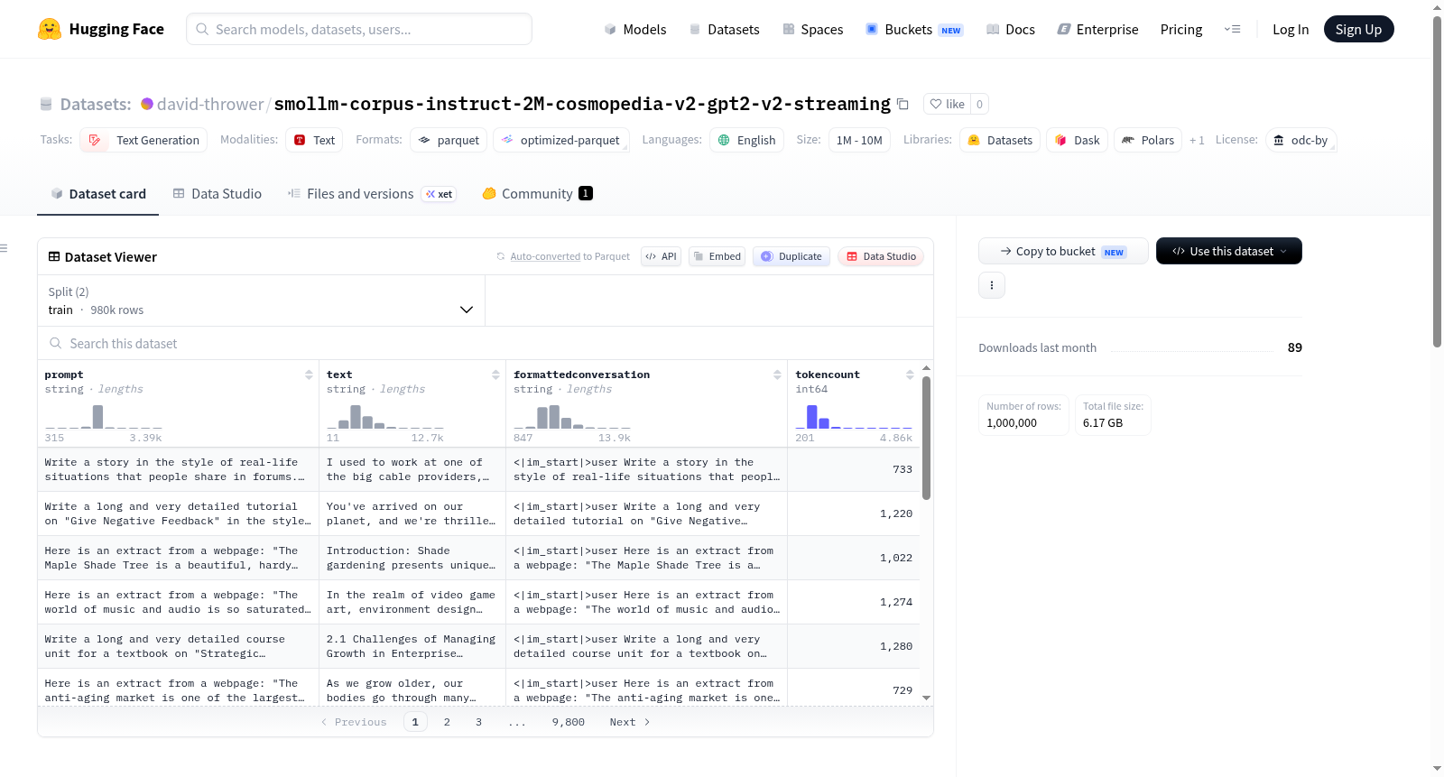This screenshot has height=777, width=1444.
Task: Switch to the Dataset card tab
Action: 97,194
